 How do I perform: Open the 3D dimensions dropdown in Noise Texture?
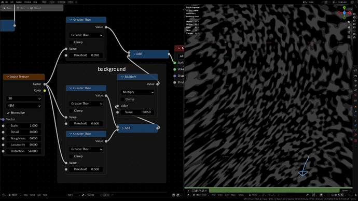[x=23, y=98]
